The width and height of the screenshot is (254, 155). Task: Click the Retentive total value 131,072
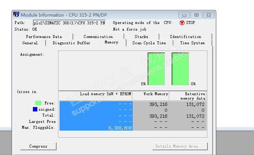(195, 116)
